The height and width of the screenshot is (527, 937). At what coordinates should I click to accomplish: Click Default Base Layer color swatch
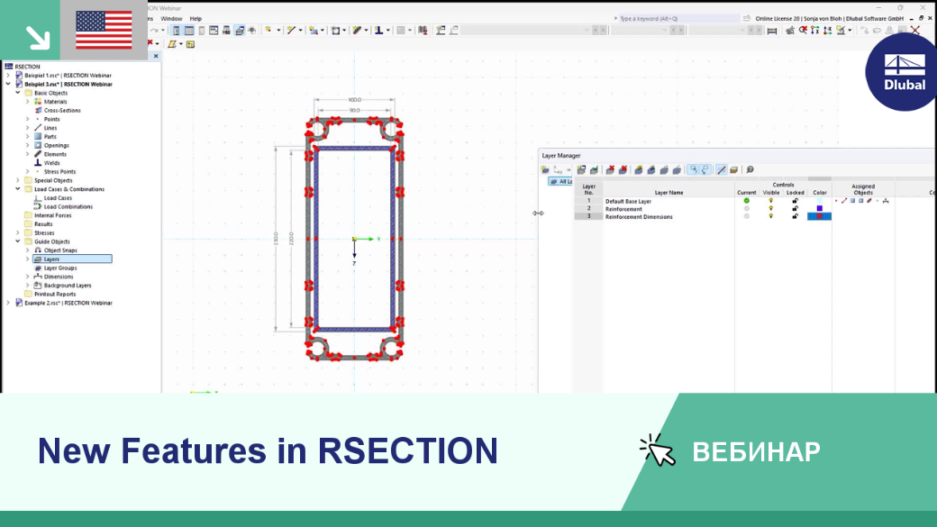[819, 201]
